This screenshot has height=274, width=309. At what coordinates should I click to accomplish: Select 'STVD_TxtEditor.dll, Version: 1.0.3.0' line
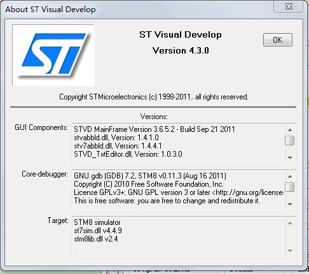[x=128, y=154]
